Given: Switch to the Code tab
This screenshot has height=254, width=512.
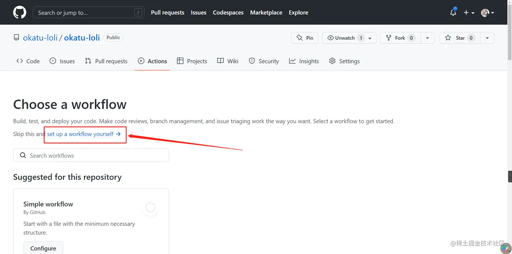Looking at the screenshot, I should (28, 61).
